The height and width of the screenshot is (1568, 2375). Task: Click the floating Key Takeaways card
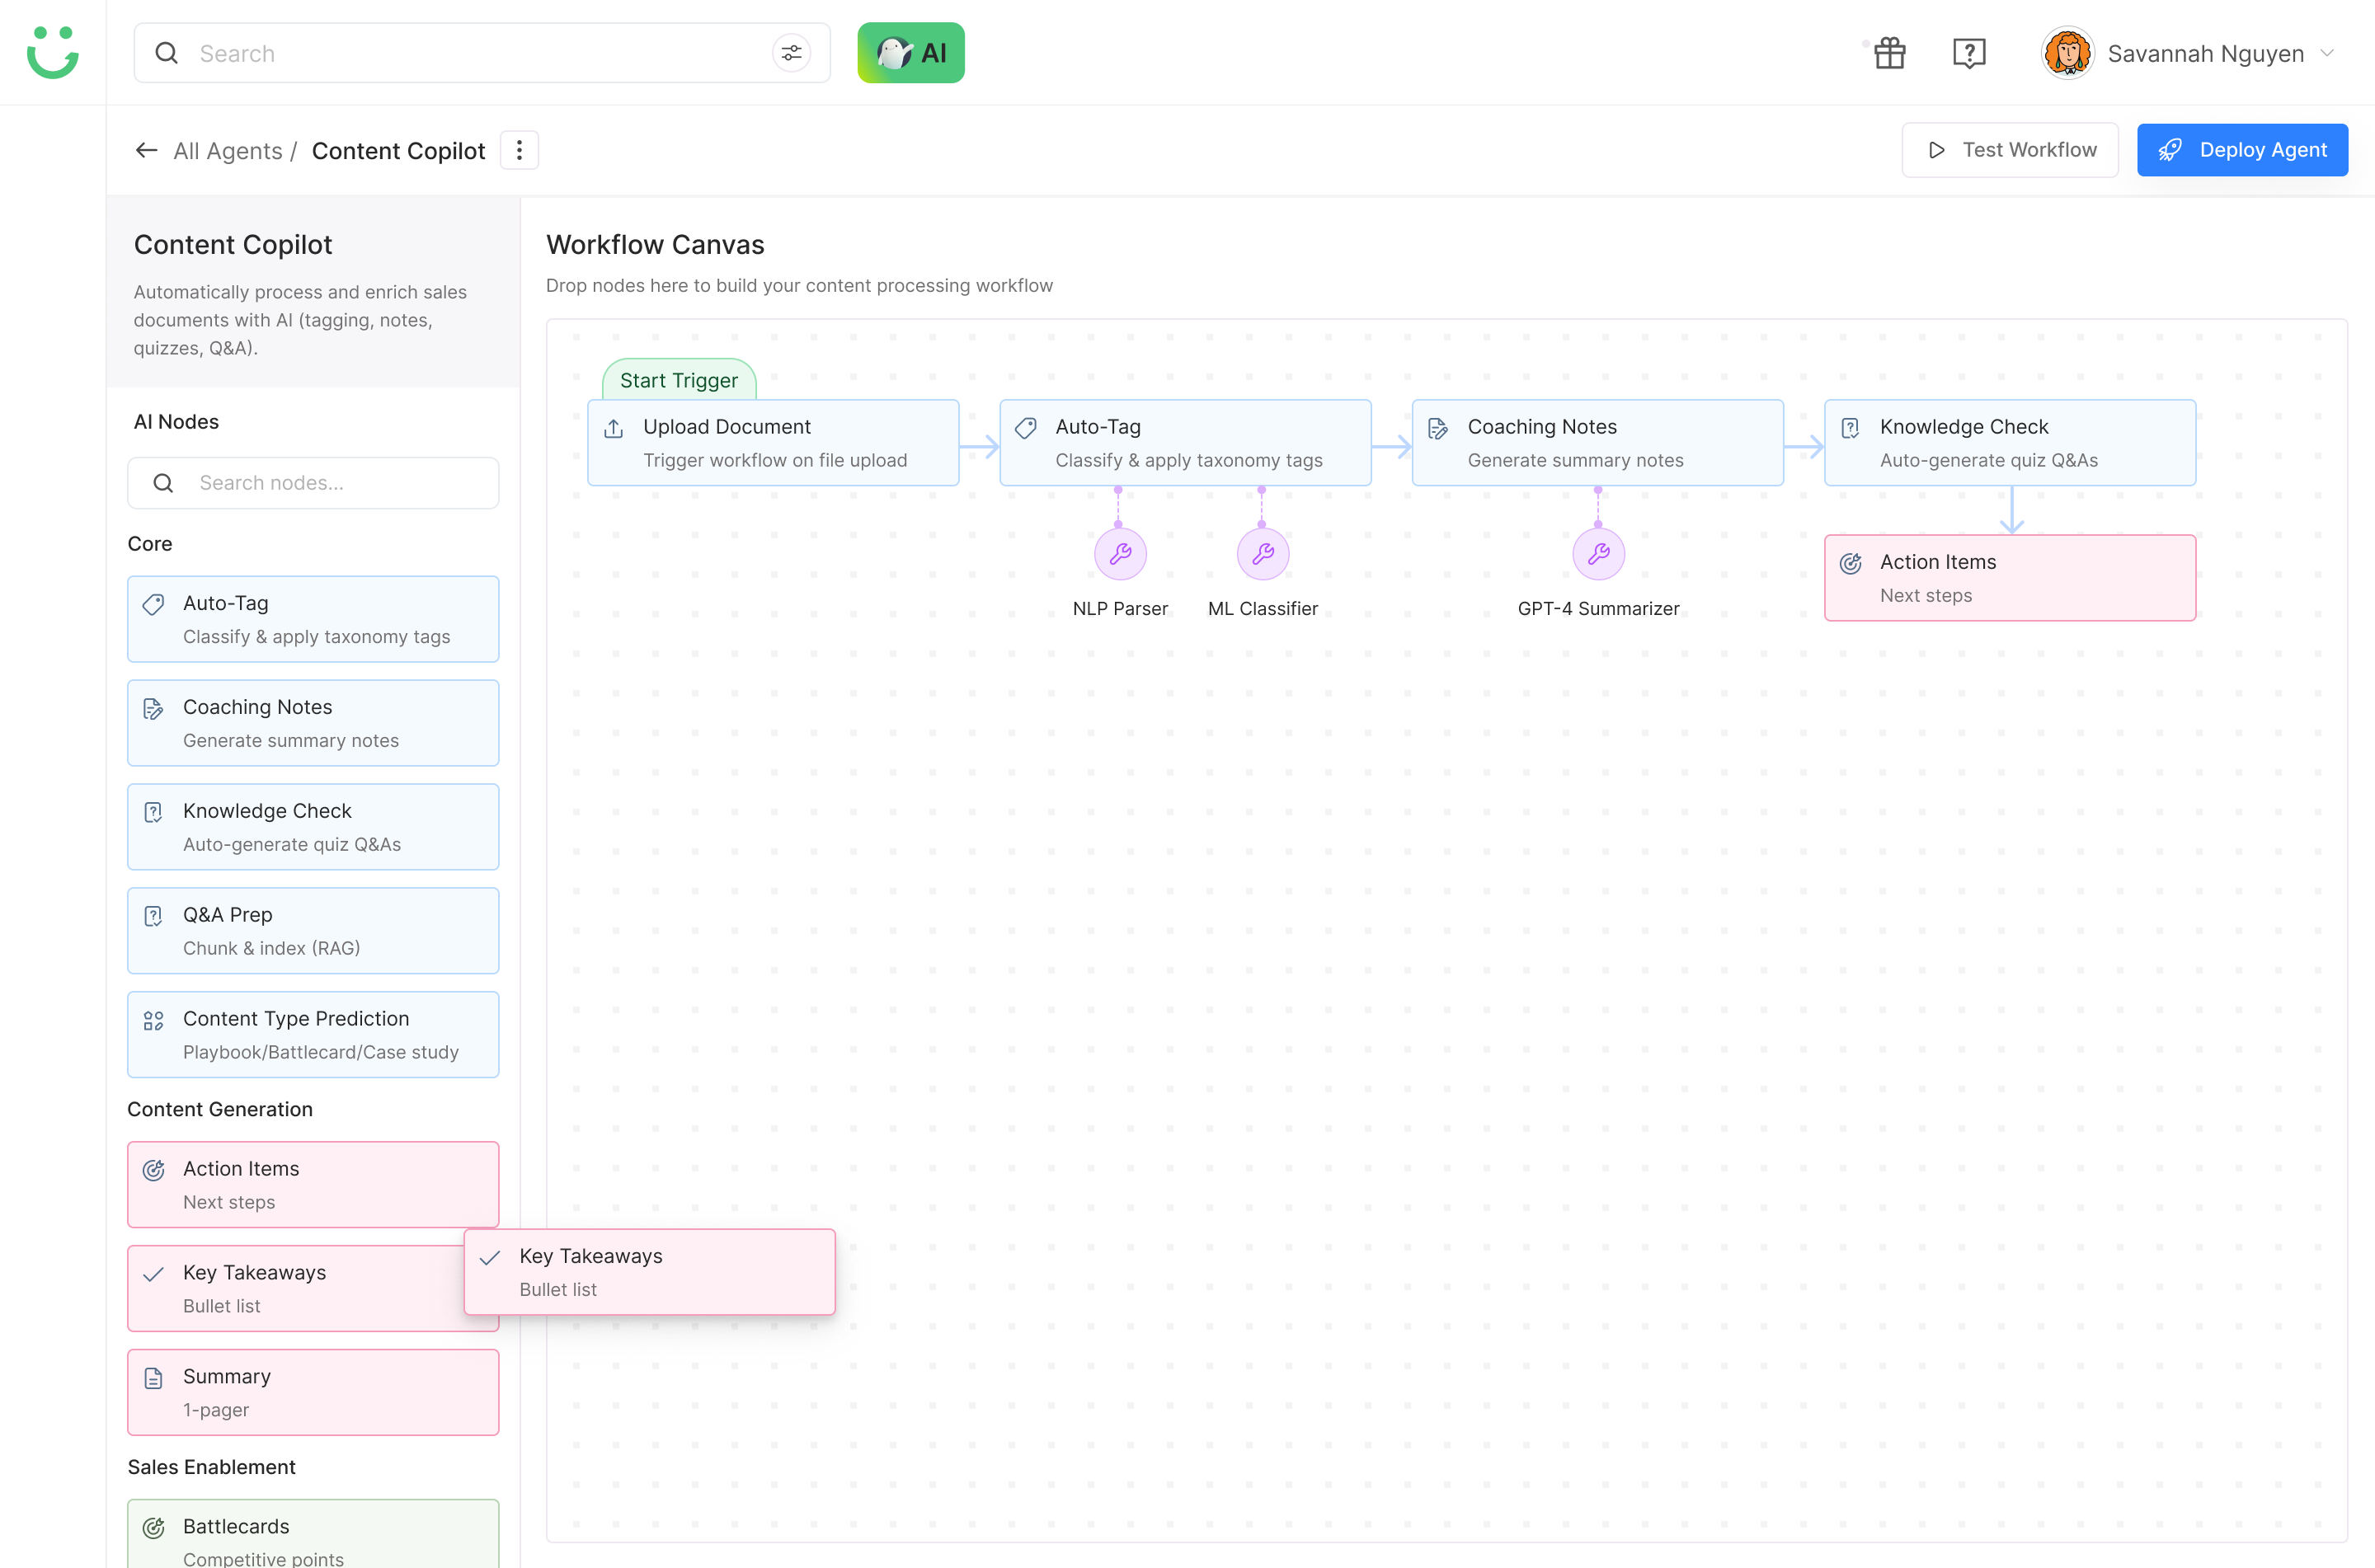(650, 1272)
